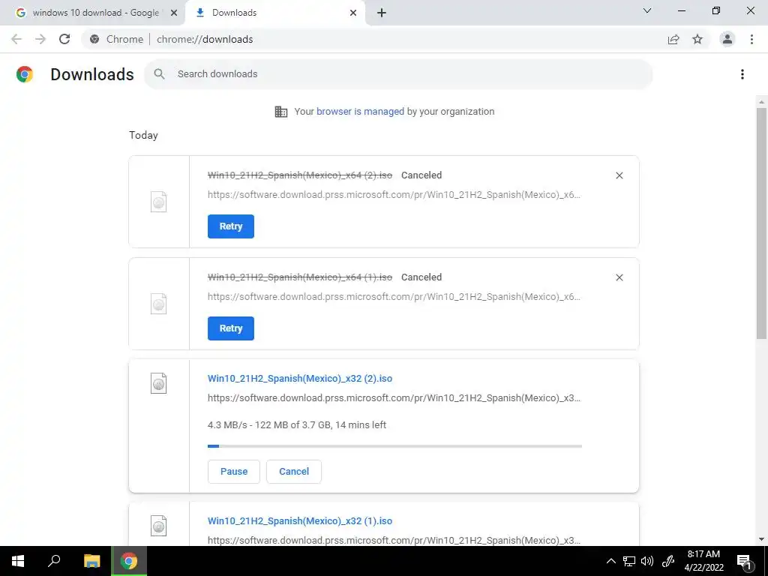The width and height of the screenshot is (768, 576).
Task: Click the source URL under x32 (1).iso
Action: [x=394, y=540]
